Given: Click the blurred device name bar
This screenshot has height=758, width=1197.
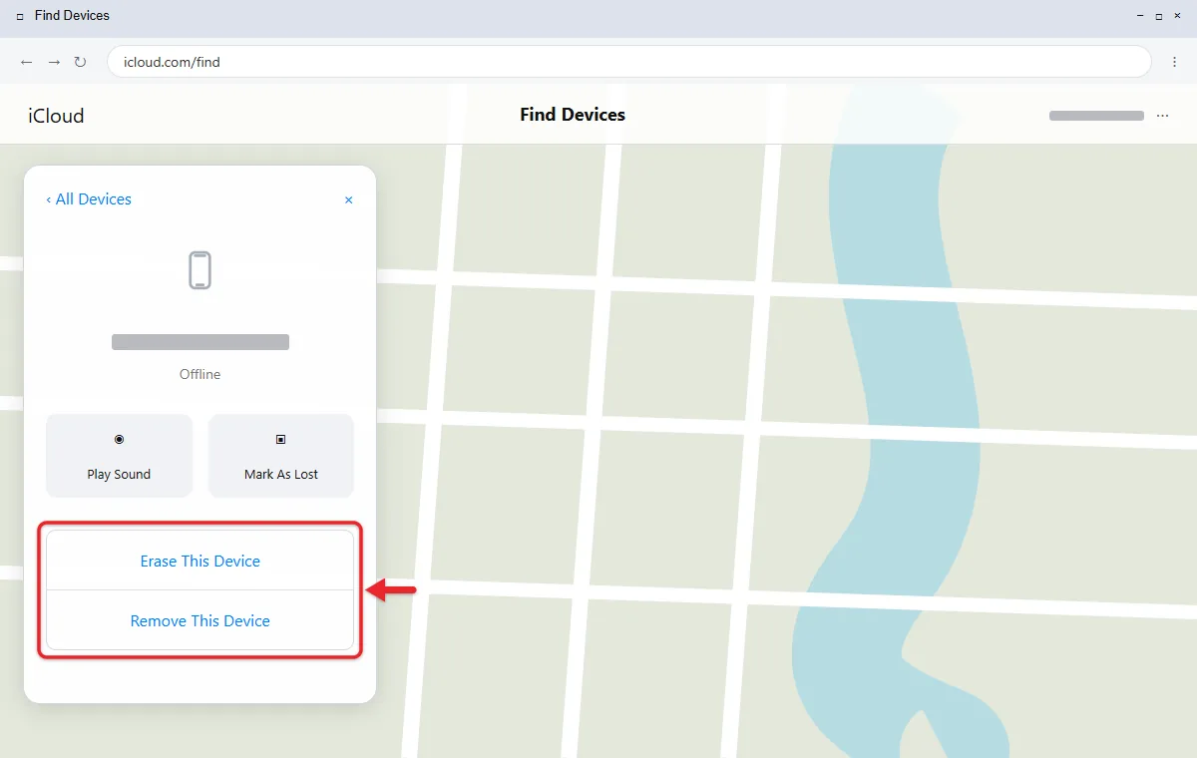Looking at the screenshot, I should coord(200,342).
